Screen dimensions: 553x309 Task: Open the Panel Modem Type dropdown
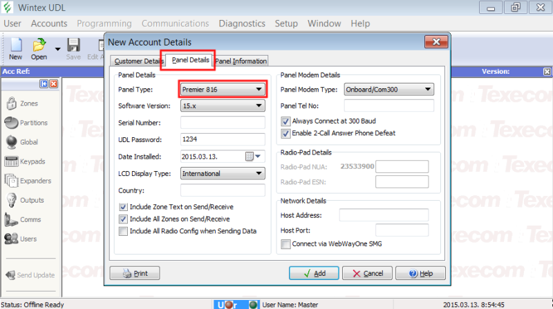tap(427, 89)
